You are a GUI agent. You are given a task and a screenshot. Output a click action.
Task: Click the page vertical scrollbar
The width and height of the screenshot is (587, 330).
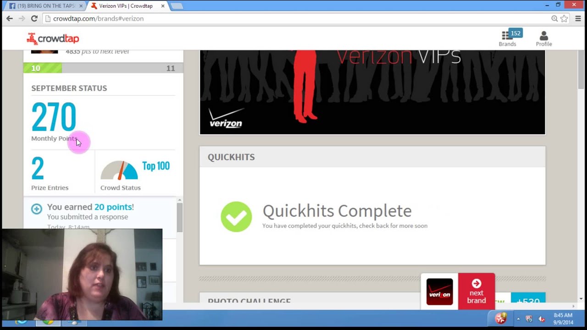[x=581, y=69]
